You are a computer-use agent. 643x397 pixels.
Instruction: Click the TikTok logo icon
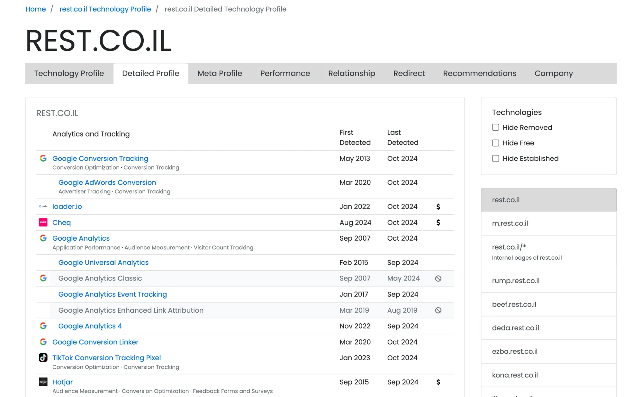coord(43,357)
